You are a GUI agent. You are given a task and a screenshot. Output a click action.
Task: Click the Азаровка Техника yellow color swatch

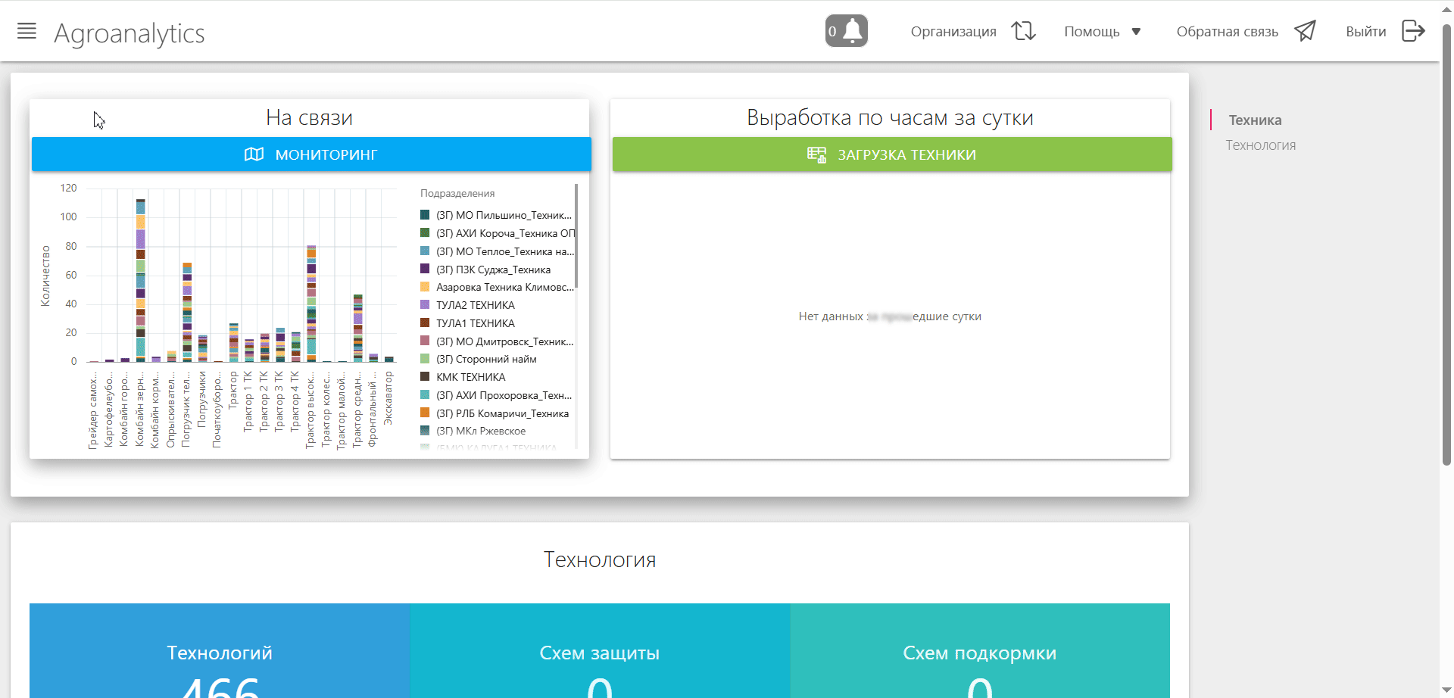click(425, 287)
